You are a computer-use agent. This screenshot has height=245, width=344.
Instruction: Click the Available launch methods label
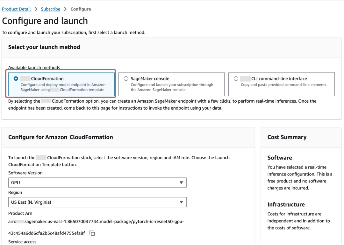pyautogui.click(x=34, y=67)
